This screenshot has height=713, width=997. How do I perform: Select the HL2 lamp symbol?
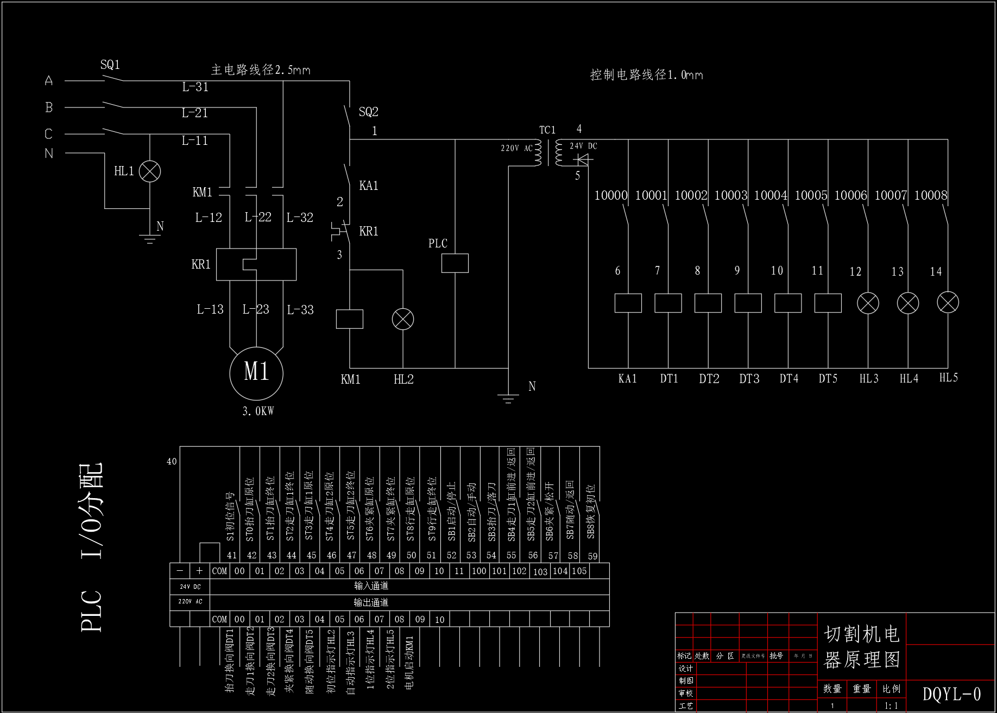[x=403, y=319]
